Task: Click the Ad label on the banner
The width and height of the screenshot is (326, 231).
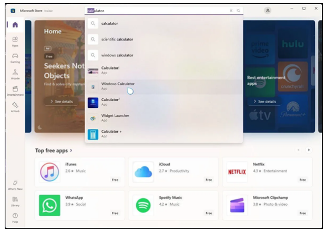Action: 47,48
